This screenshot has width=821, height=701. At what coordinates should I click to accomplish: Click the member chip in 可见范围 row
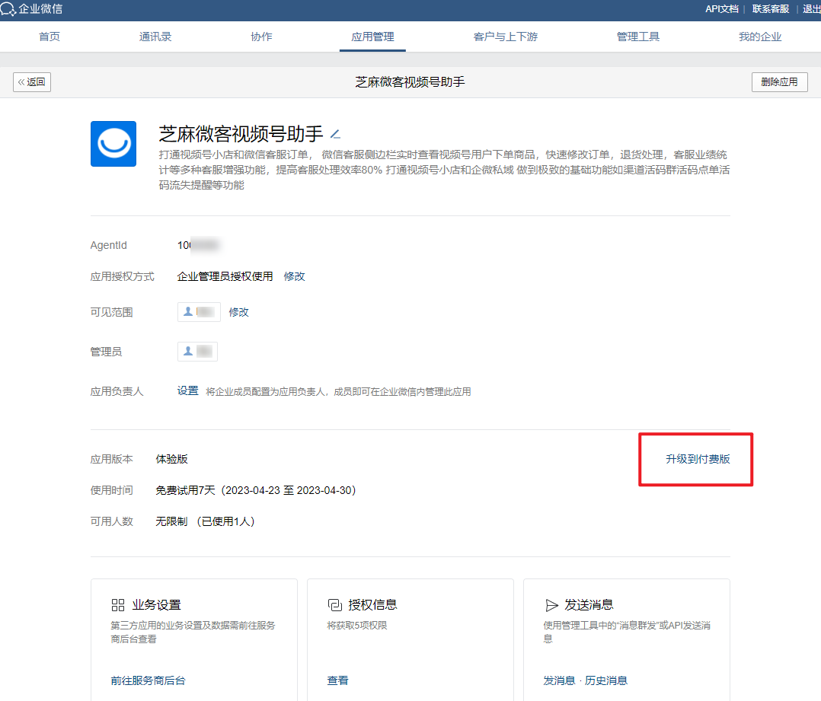tap(199, 312)
